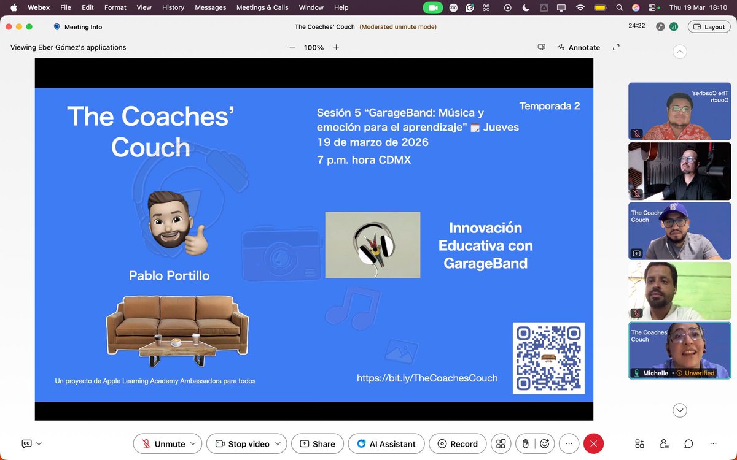Viewport: 737px width, 460px height.
Task: Open the Window menu
Action: (311, 7)
